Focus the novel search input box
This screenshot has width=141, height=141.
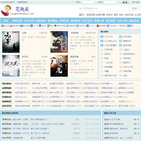coord(103,8)
